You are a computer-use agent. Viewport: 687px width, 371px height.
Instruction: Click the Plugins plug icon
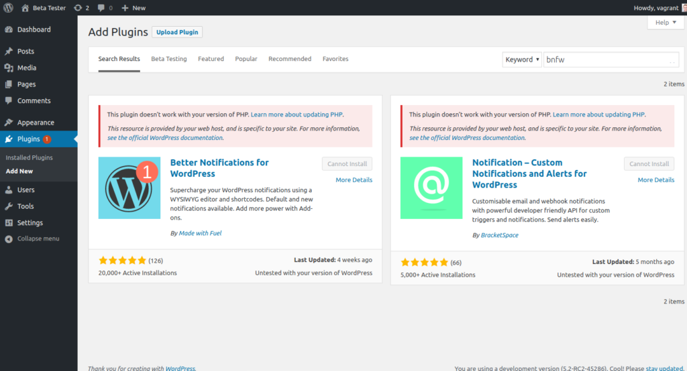9,139
